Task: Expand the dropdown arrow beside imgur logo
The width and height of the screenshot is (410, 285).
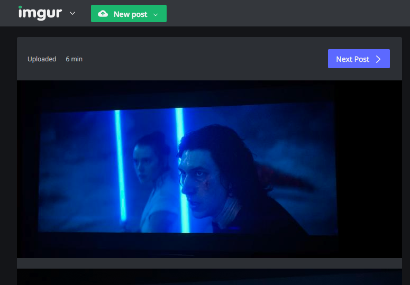Action: tap(72, 13)
